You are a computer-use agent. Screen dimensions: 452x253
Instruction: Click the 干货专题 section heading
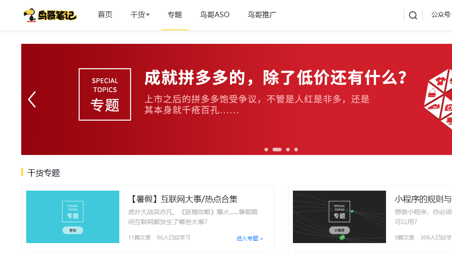click(x=43, y=173)
